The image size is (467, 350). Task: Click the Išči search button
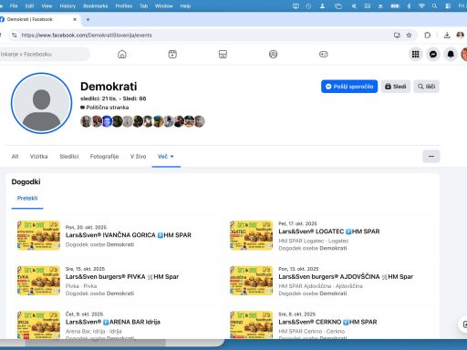426,87
